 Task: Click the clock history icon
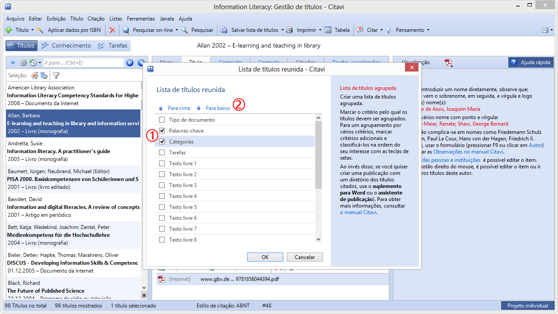coord(33,63)
